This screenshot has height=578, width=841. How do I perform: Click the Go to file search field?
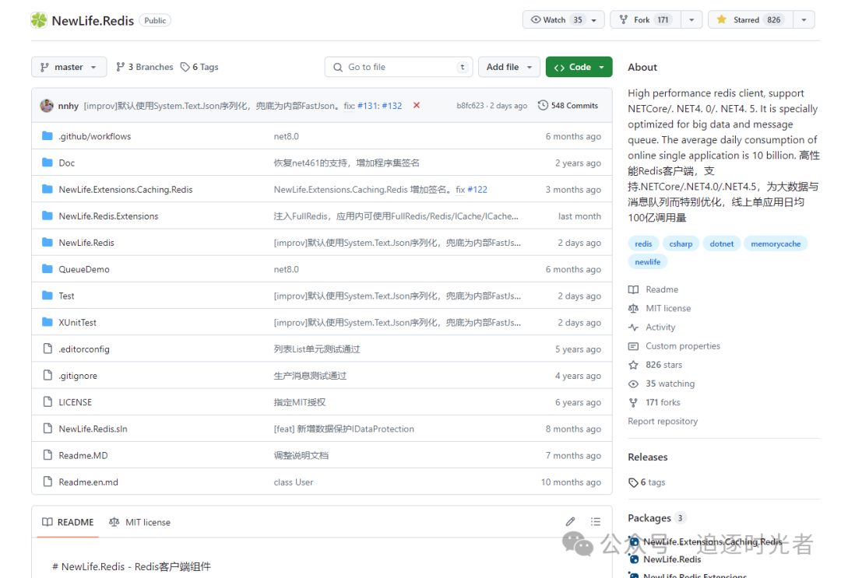[x=398, y=67]
